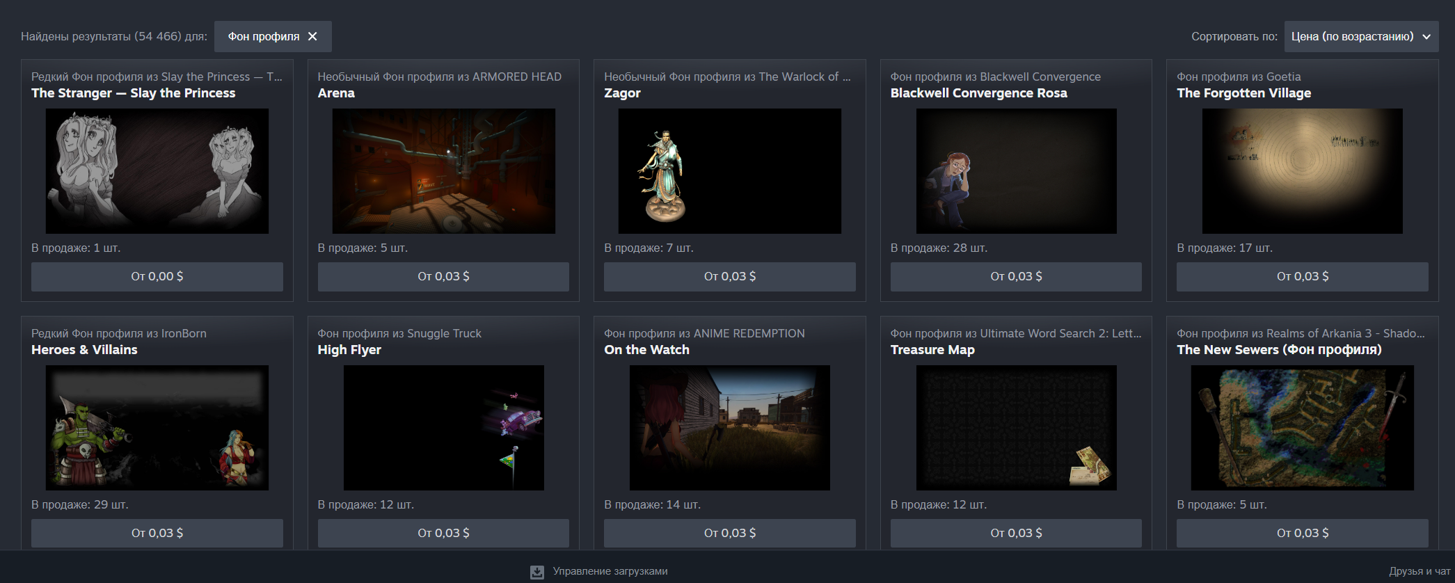View The New Sewers thumbnail

click(1303, 428)
